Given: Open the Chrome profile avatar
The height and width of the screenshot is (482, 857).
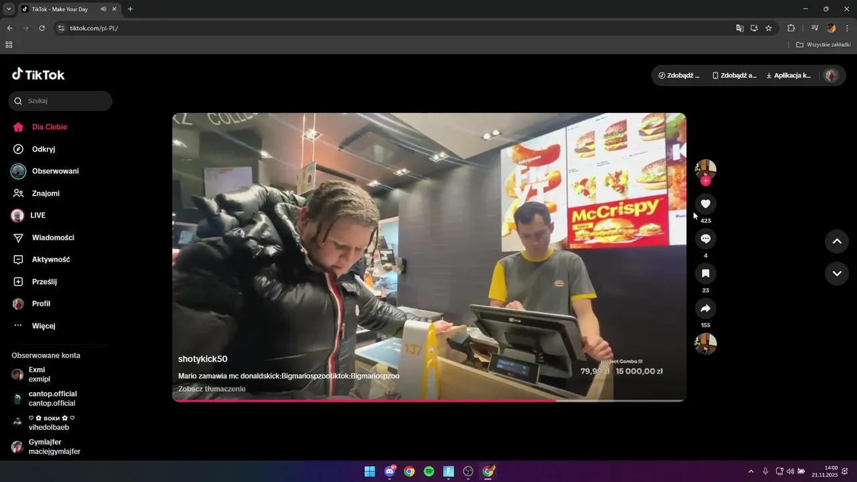Looking at the screenshot, I should click(831, 28).
